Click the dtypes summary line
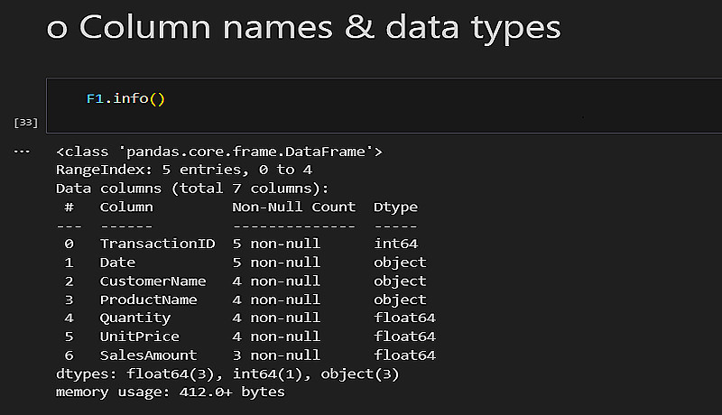 point(227,373)
